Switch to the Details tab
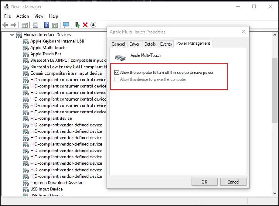The height and width of the screenshot is (206, 279). click(150, 44)
